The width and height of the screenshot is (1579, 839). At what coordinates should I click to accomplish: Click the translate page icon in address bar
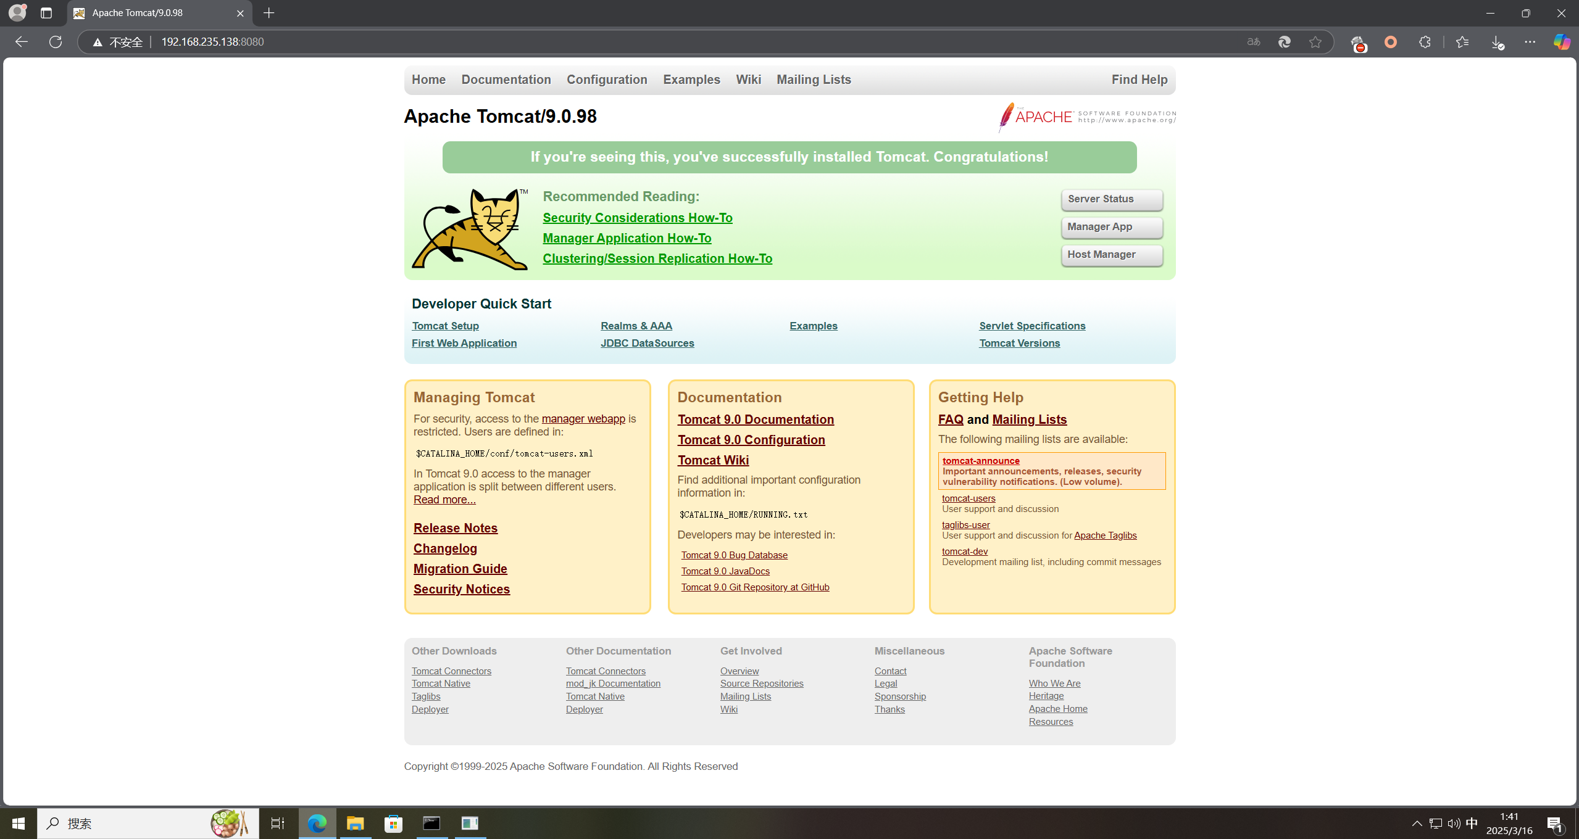pos(1254,42)
